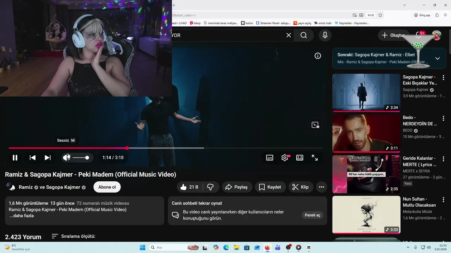The width and height of the screenshot is (451, 253).
Task: Search with voice microphone button
Action: tap(325, 35)
